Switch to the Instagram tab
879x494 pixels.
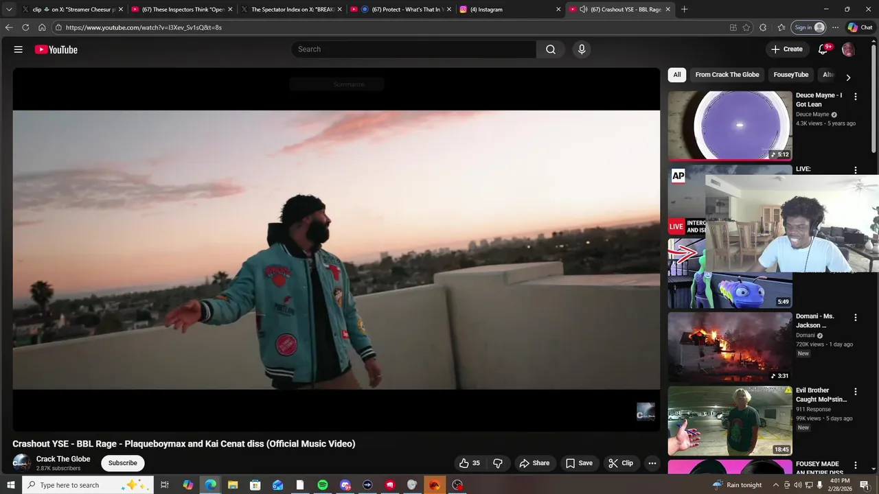pos(510,10)
